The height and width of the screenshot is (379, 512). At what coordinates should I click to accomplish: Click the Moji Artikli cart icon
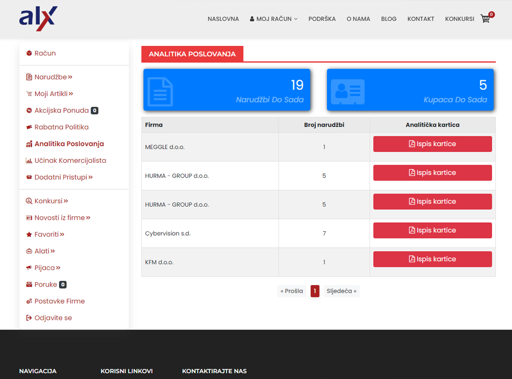point(29,93)
